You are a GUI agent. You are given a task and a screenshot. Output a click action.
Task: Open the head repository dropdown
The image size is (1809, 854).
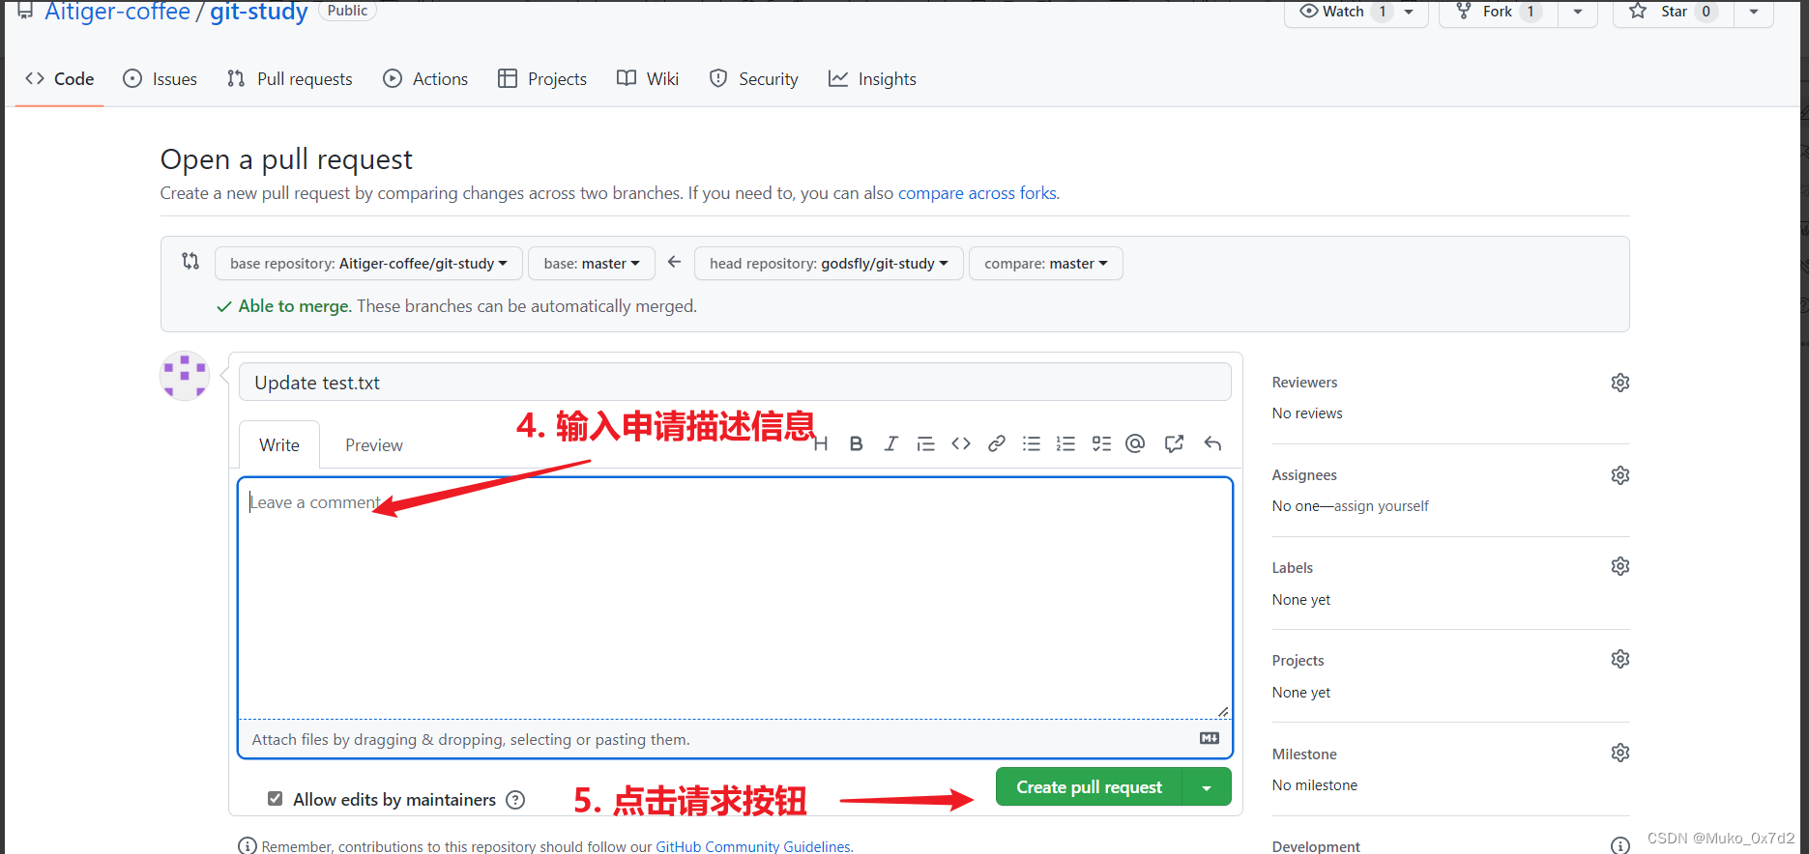(x=829, y=264)
